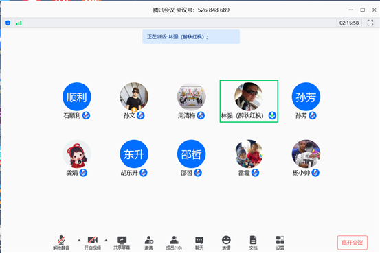Select 周清梅's cartoon avatar

pyautogui.click(x=191, y=97)
